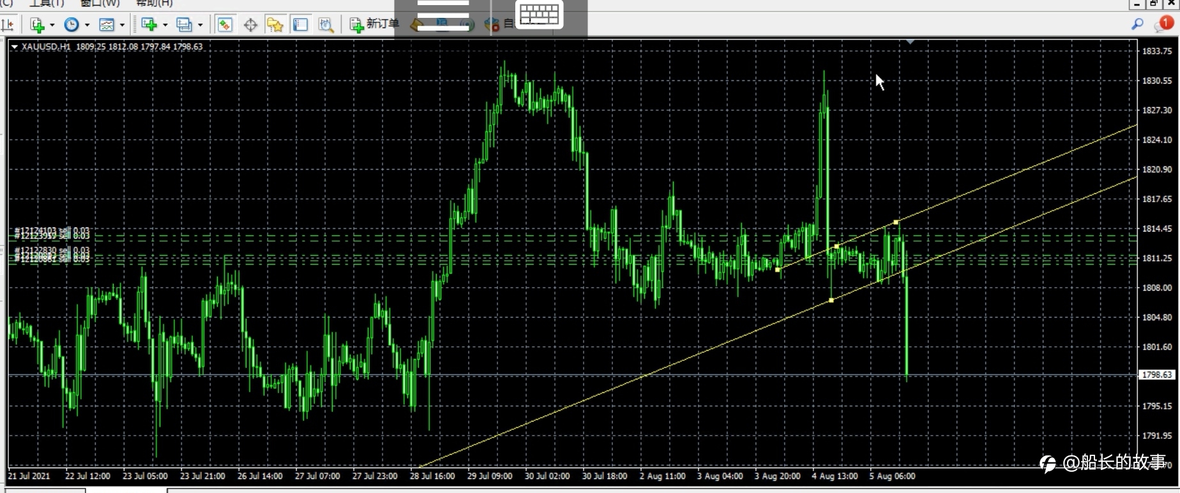The height and width of the screenshot is (493, 1180).
Task: Expand the Profiles dropdown arrow
Action: [200, 25]
